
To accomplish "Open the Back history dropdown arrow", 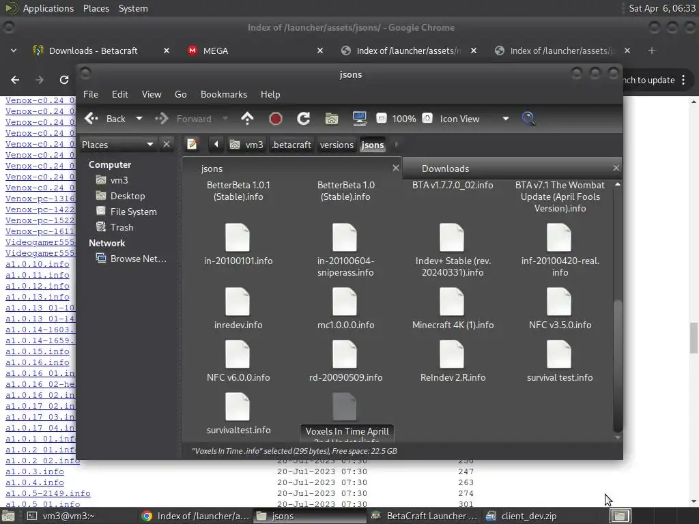I will pyautogui.click(x=139, y=119).
